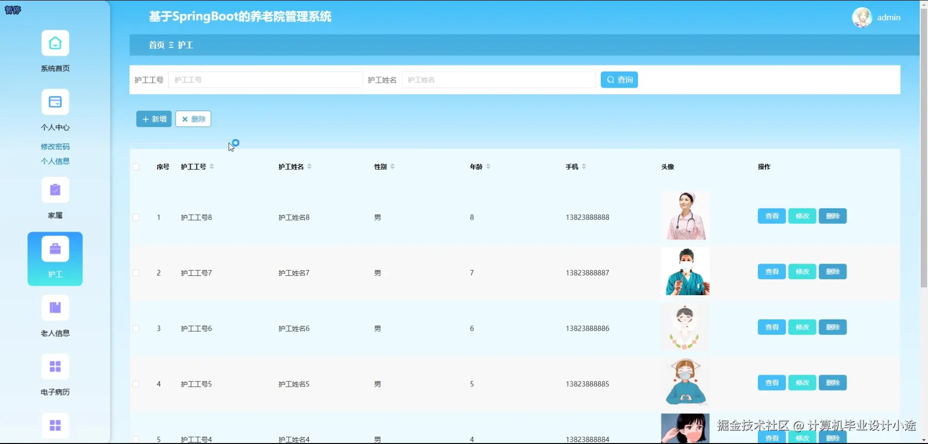Open 系统首页 via the home icon

pos(55,43)
